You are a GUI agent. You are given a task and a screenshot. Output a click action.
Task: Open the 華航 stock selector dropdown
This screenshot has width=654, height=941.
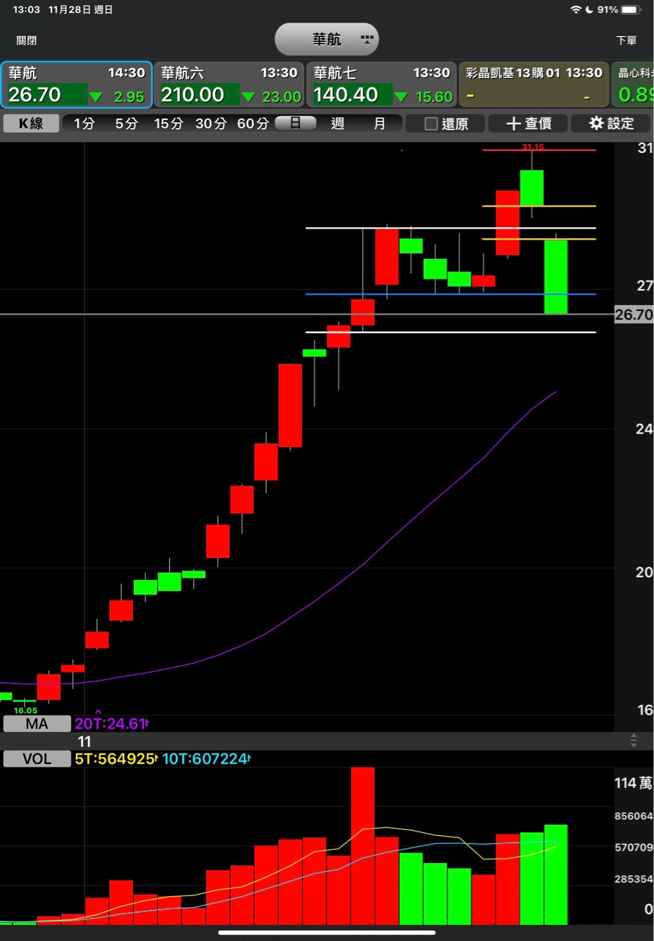pyautogui.click(x=327, y=40)
